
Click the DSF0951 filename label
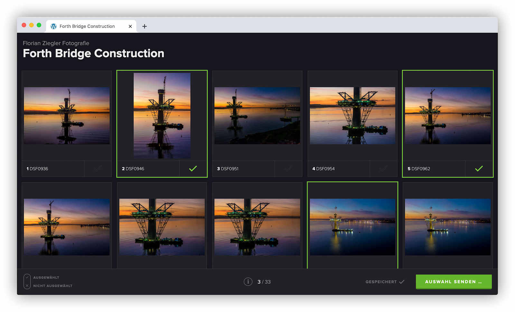point(229,169)
